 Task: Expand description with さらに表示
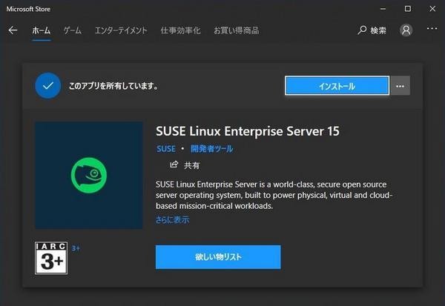click(172, 219)
